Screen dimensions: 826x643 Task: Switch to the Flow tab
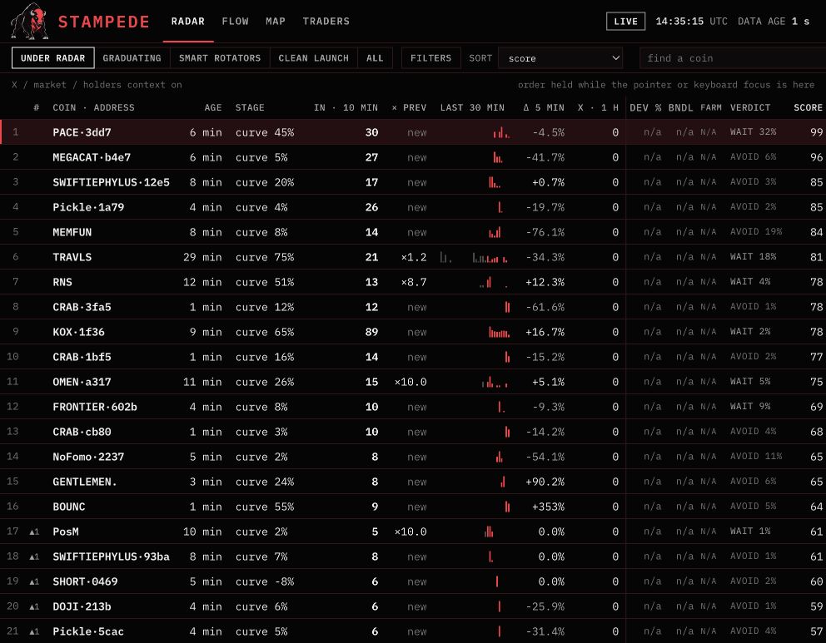click(235, 21)
